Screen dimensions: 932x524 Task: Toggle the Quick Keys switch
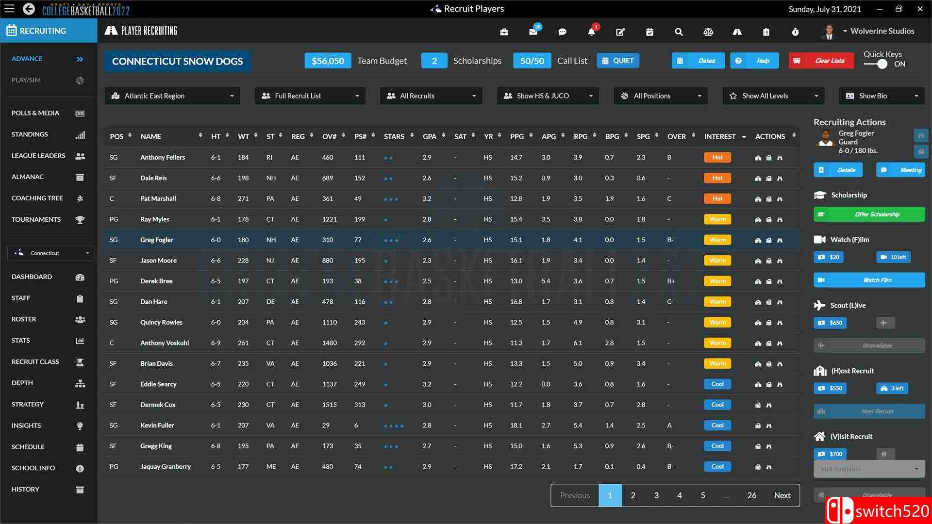point(876,64)
